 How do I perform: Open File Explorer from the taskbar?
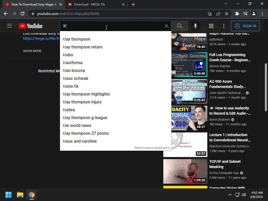pos(20,195)
